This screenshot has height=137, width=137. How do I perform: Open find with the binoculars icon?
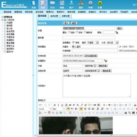point(134,113)
